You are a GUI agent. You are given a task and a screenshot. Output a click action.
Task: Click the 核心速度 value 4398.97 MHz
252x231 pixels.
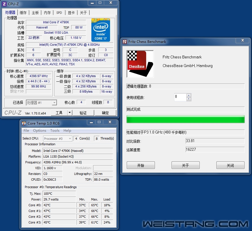[39, 76]
